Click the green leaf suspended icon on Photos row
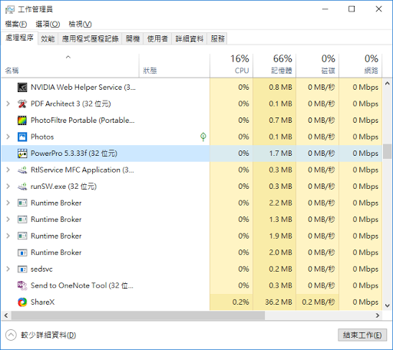 tap(203, 137)
